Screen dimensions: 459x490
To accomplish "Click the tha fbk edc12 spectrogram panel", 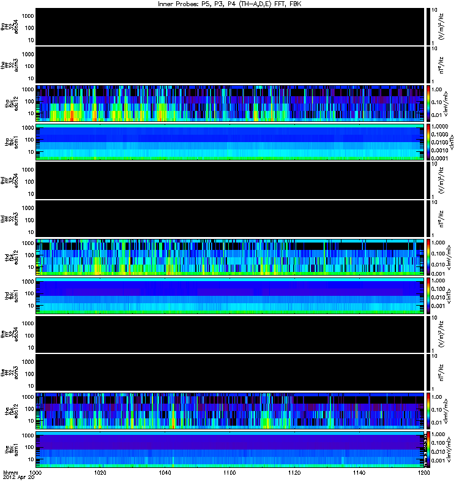I will click(x=230, y=104).
